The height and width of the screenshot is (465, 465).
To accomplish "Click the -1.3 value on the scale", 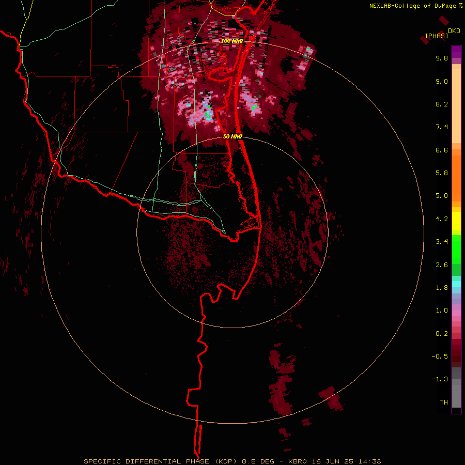I will 440,380.
